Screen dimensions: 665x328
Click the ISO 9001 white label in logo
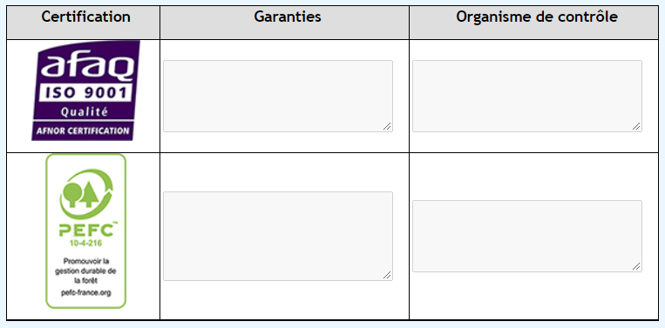(x=86, y=92)
